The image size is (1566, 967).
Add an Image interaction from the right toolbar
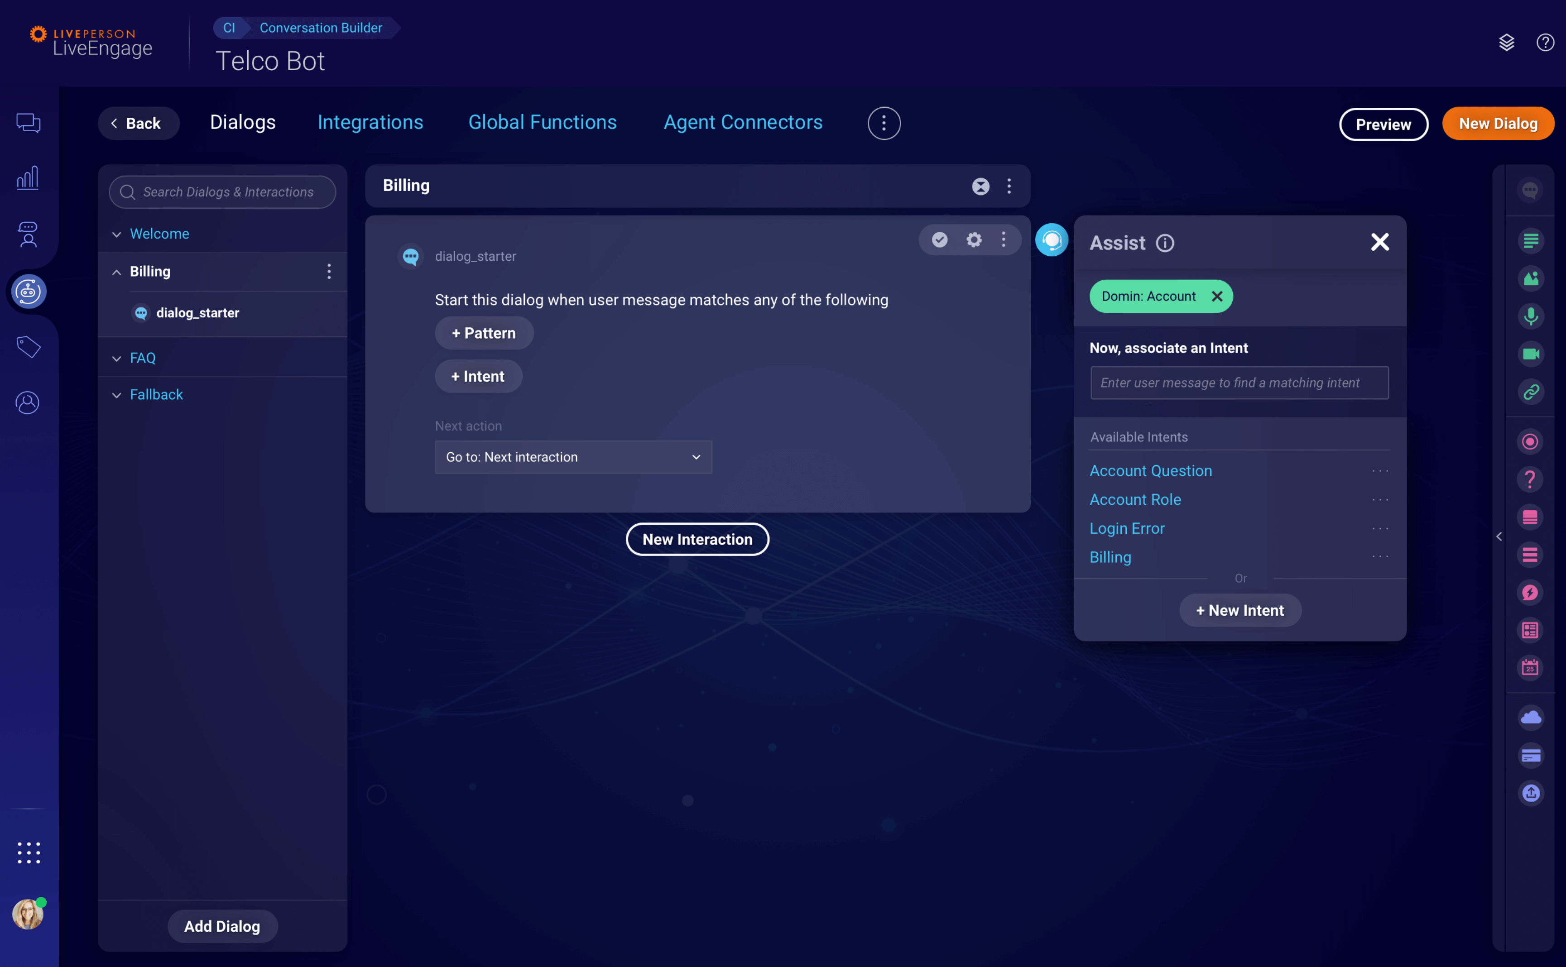click(1531, 278)
